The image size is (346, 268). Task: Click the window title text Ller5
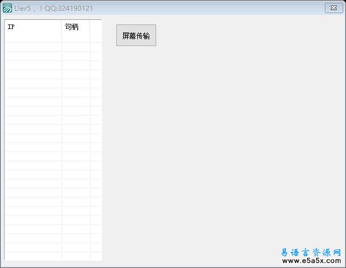click(x=22, y=9)
